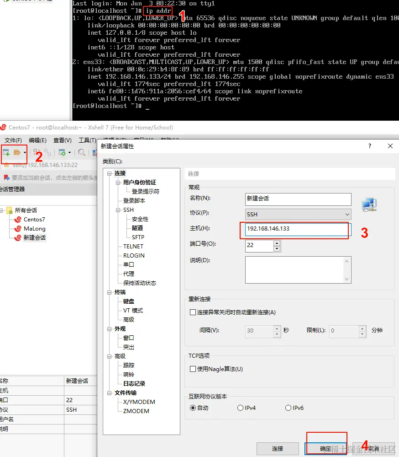The height and width of the screenshot is (457, 399).
Task: Click the 端口号 field showing 22
Action: click(259, 245)
